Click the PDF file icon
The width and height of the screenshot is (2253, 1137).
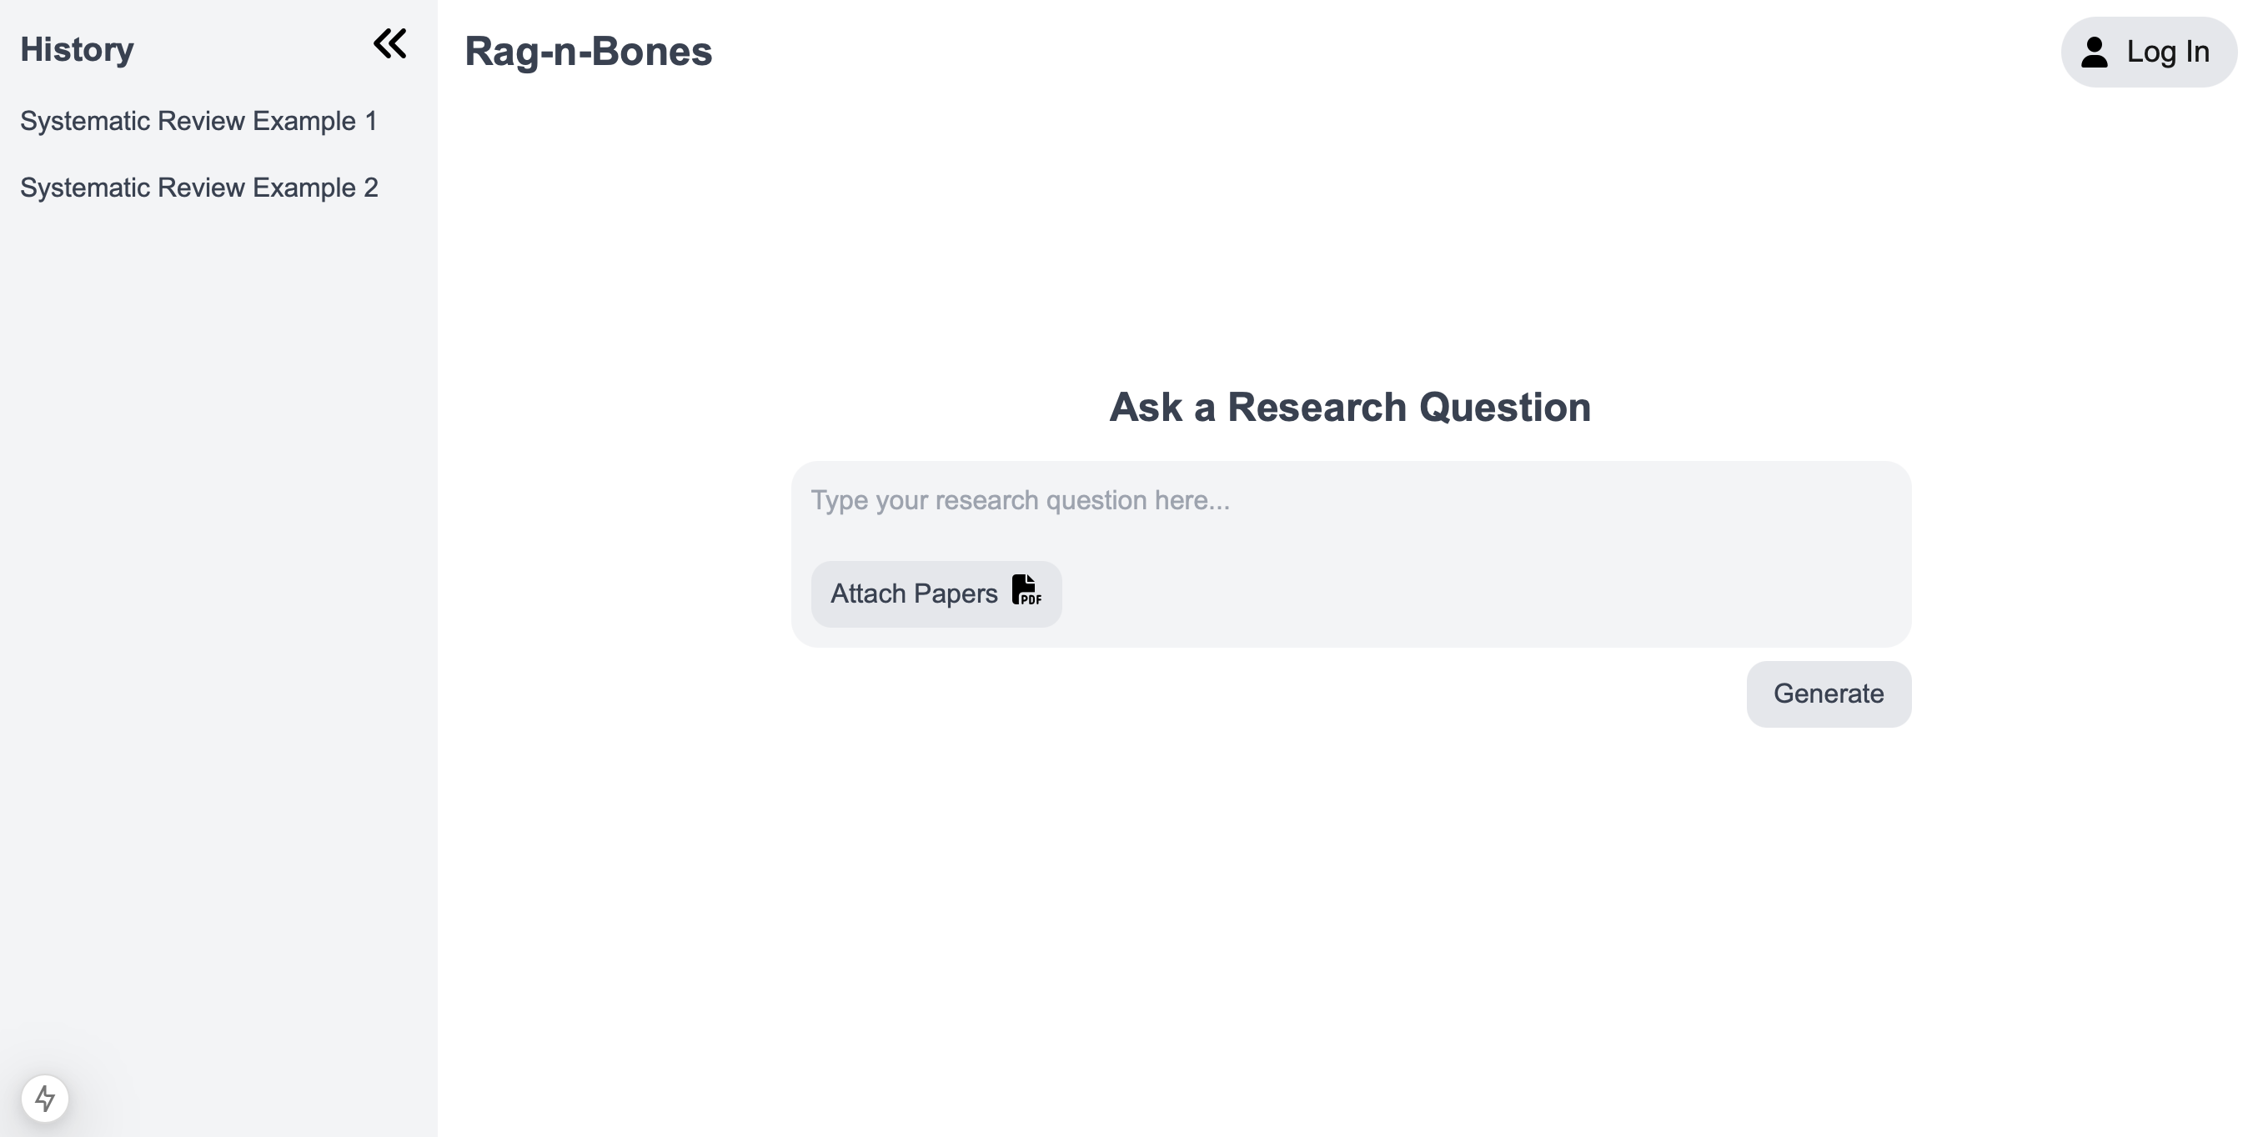[x=1026, y=590]
